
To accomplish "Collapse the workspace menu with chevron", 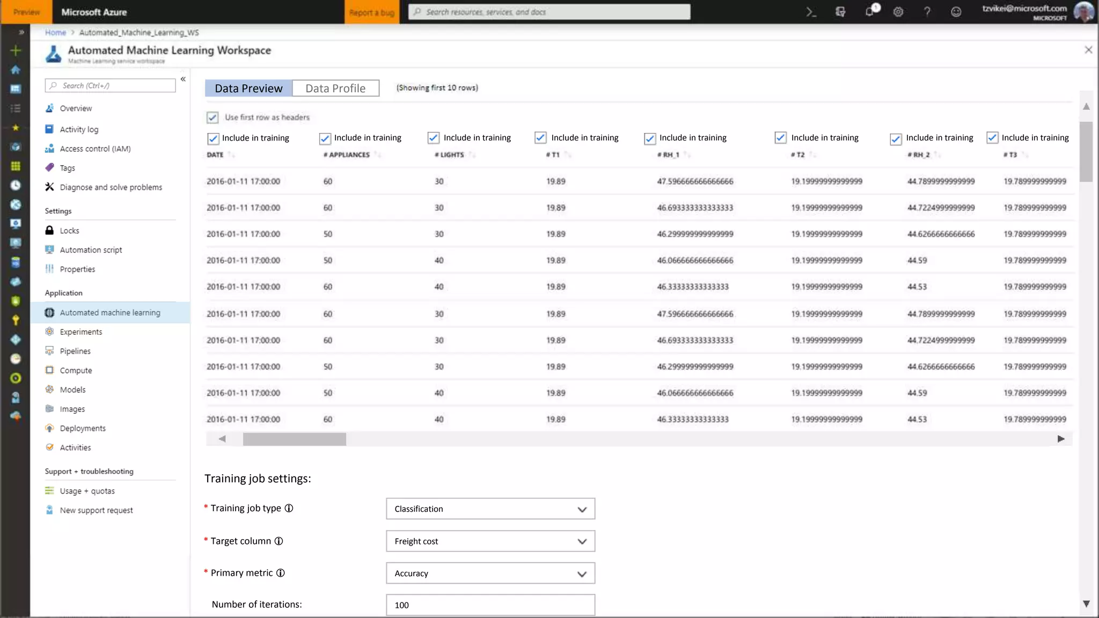I will click(x=183, y=79).
